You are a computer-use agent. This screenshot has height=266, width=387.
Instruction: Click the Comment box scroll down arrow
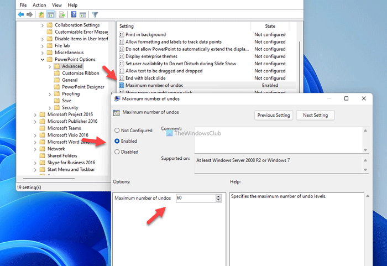365,150
